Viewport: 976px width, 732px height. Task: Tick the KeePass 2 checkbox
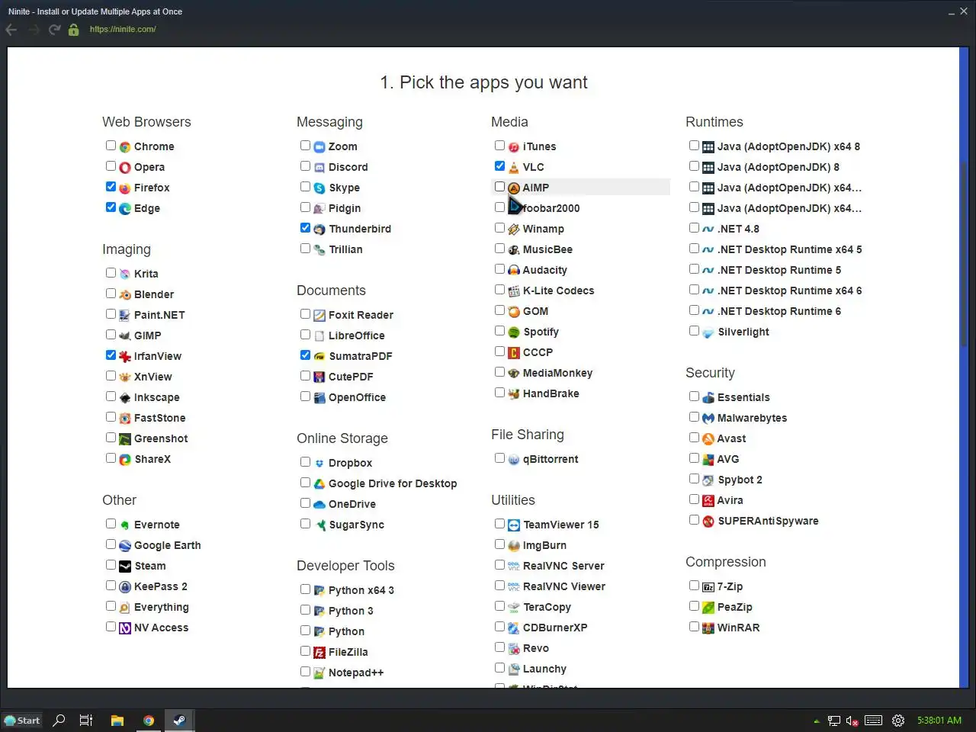coord(111,585)
